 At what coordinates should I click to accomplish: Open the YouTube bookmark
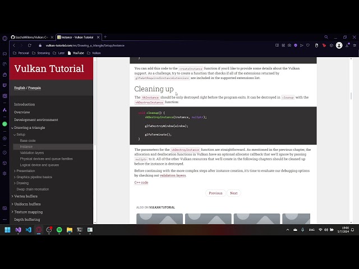click(x=76, y=53)
